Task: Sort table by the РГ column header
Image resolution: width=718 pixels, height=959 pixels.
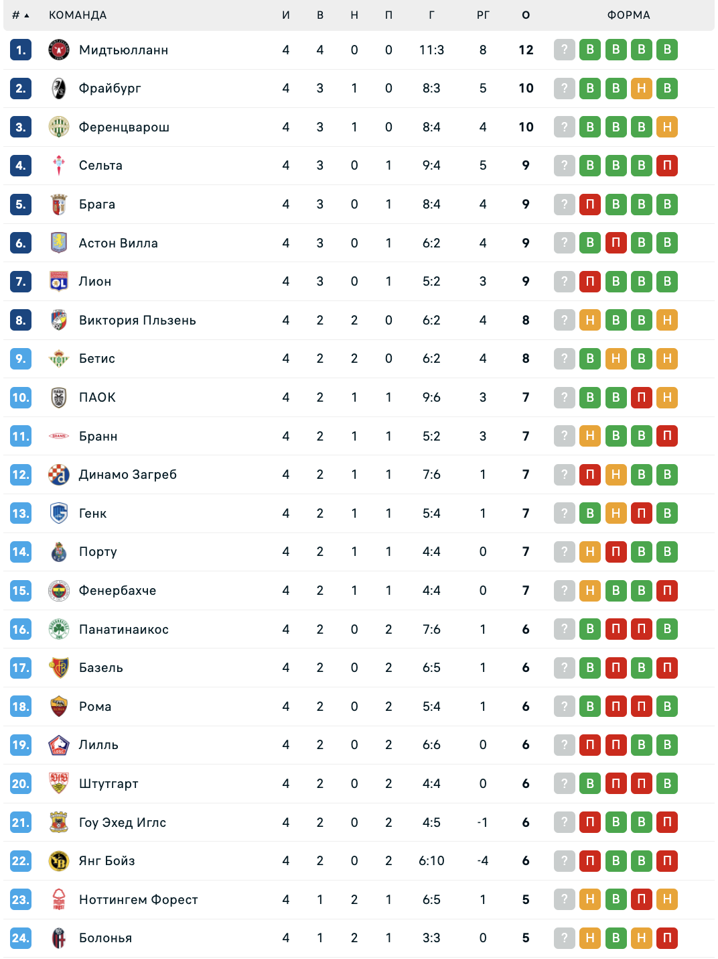Action: [x=483, y=15]
